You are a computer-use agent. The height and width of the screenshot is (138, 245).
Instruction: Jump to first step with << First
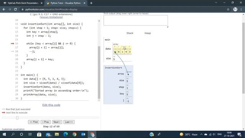point(34,122)
